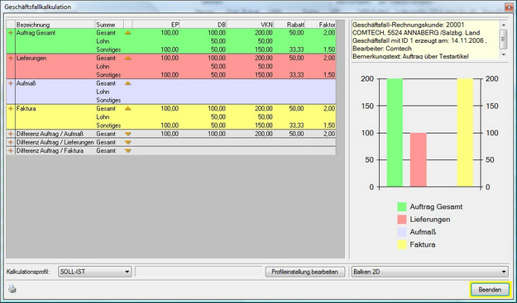Collapse Faktura with the orange up arrow
The height and width of the screenshot is (303, 517).
click(128, 108)
